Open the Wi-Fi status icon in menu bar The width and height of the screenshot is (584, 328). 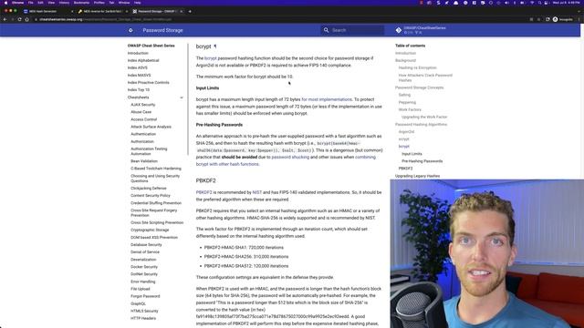tap(532, 3)
